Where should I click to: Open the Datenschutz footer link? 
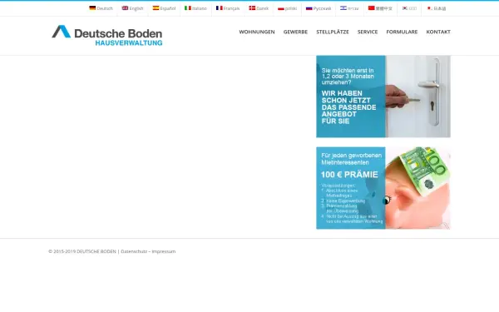click(x=134, y=251)
